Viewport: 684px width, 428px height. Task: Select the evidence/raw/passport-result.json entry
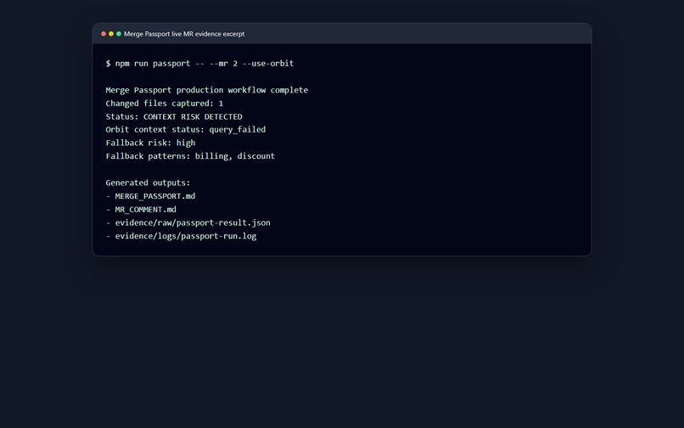pos(188,222)
